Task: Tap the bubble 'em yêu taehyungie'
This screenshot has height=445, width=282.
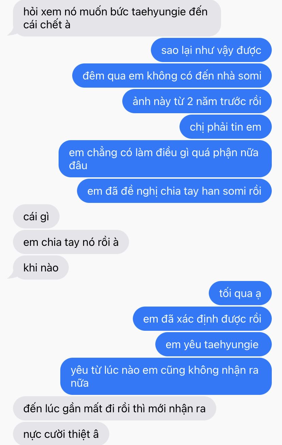Action: (213, 344)
